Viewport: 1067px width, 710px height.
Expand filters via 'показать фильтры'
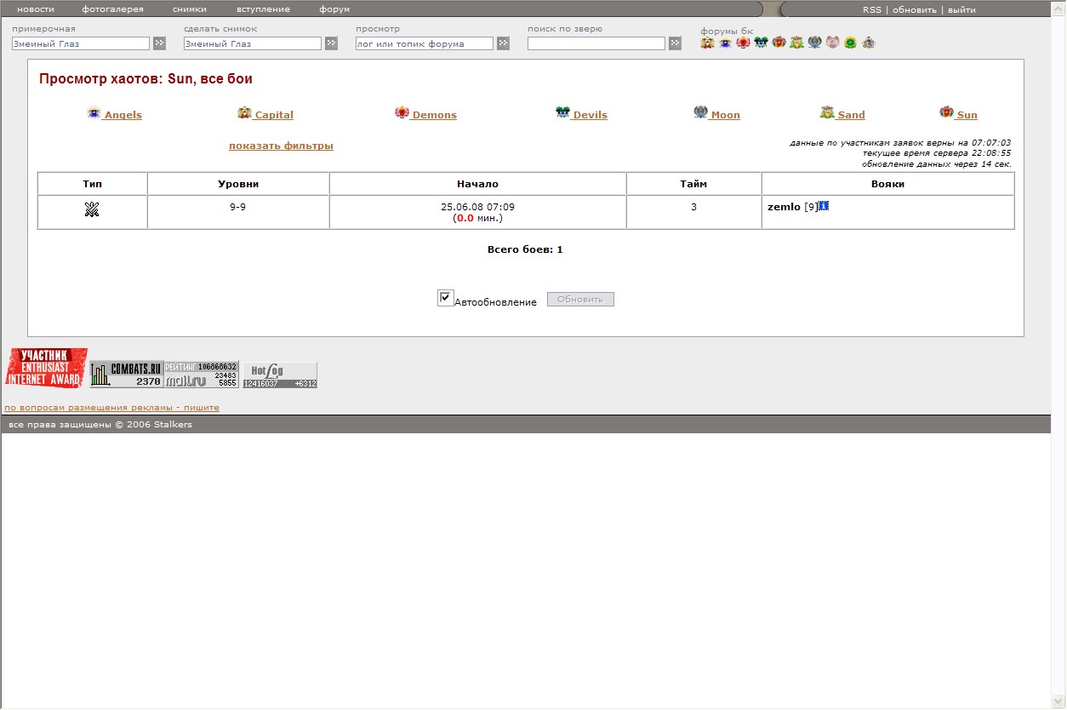pos(281,146)
